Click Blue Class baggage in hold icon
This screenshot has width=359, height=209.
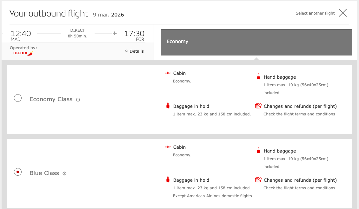point(168,180)
